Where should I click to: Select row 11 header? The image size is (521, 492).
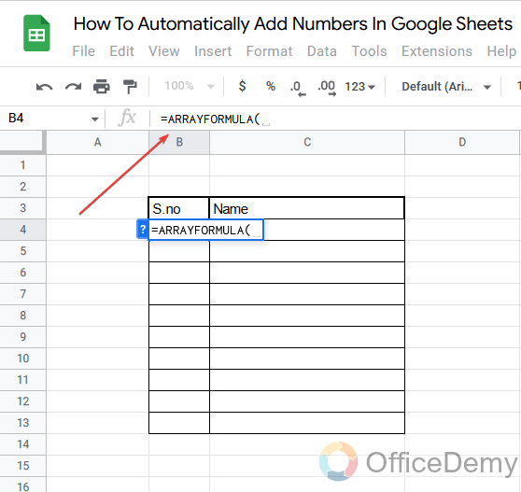[22, 380]
